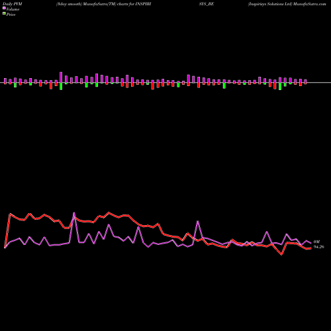Click the Price legend color swatch
The image size is (331, 331).
pos(4,14)
